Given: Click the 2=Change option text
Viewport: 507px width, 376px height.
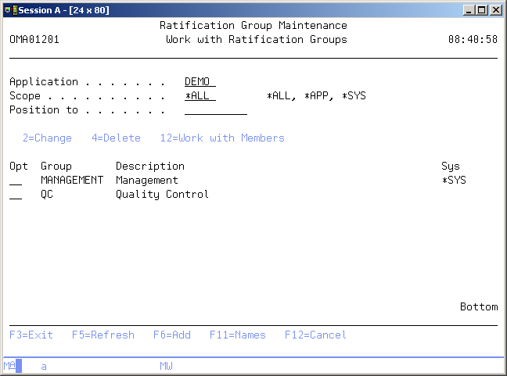Looking at the screenshot, I should pos(47,138).
